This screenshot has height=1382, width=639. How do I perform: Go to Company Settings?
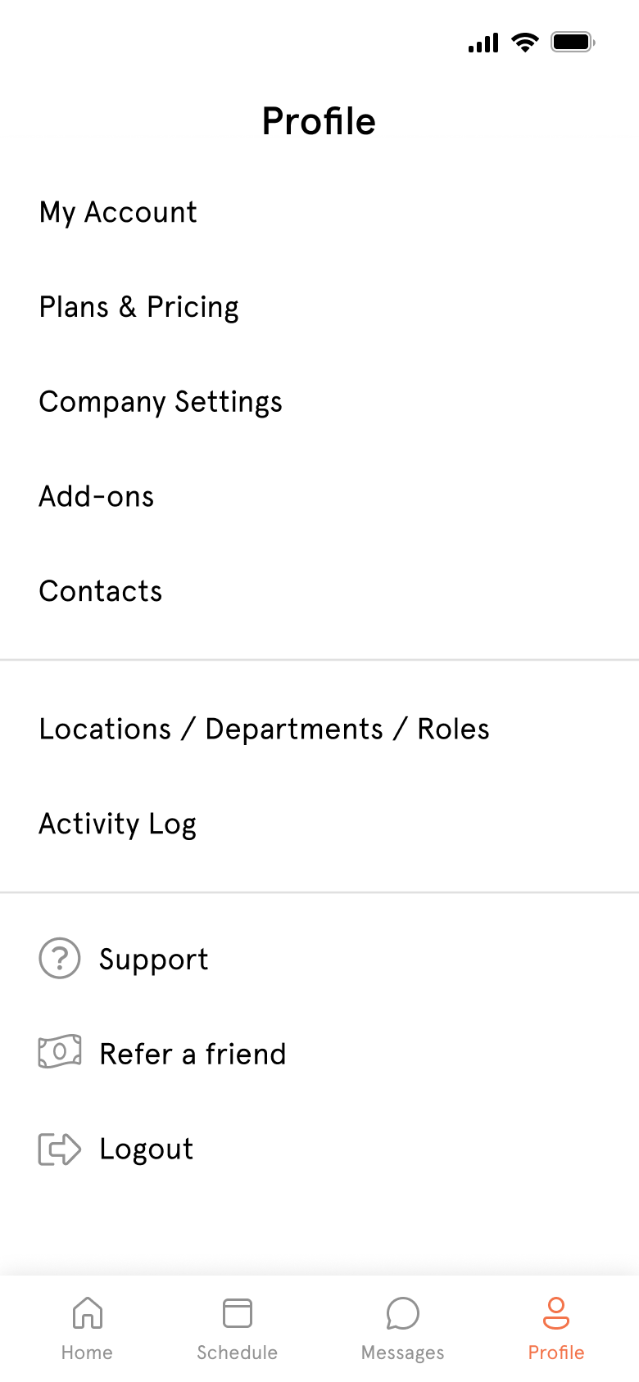point(319,402)
